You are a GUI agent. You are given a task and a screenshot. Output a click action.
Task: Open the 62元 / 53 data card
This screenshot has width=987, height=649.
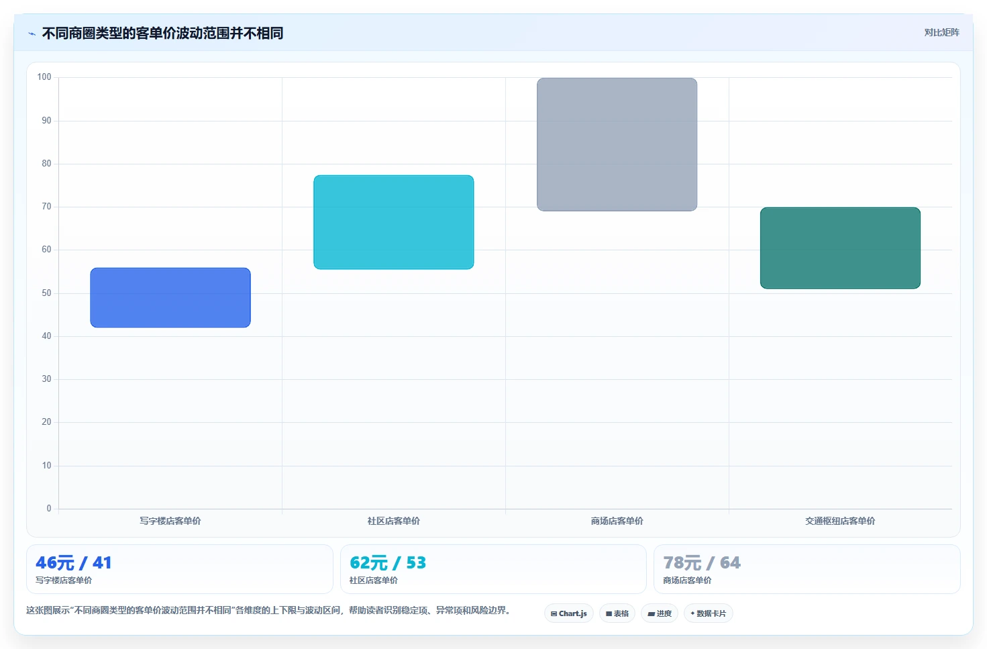tap(493, 569)
